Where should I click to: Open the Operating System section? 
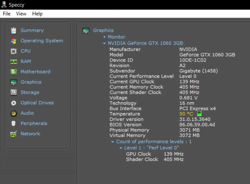[x=42, y=41]
